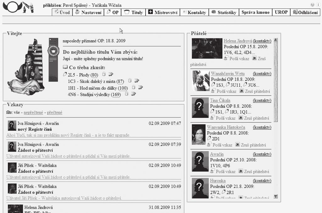Click the feather icon before 2L5 Plody
Viewport: 322px width, 213px height.
tap(65, 74)
